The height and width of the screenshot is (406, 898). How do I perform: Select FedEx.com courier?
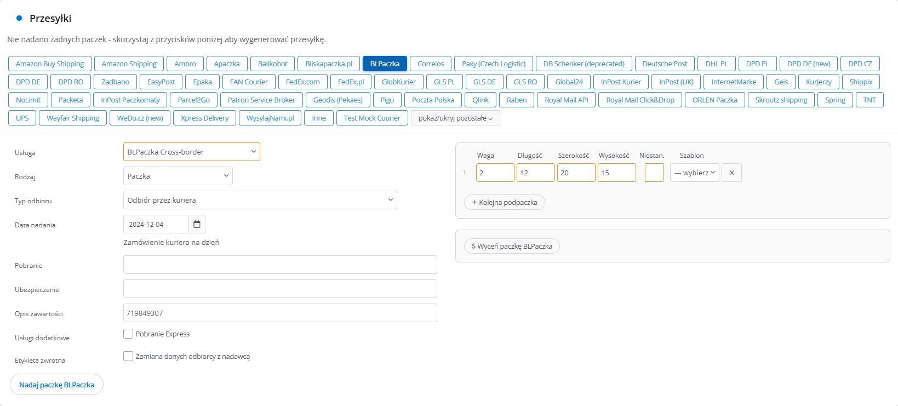(303, 82)
